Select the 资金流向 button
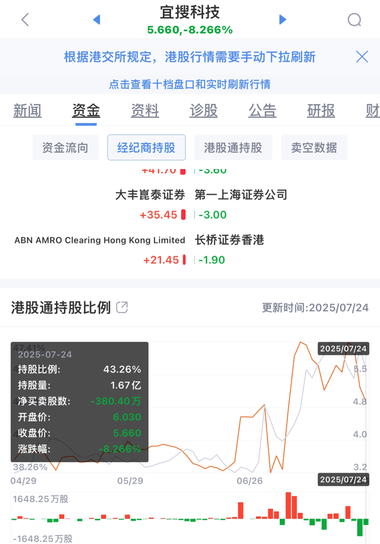The width and height of the screenshot is (380, 544). (65, 148)
